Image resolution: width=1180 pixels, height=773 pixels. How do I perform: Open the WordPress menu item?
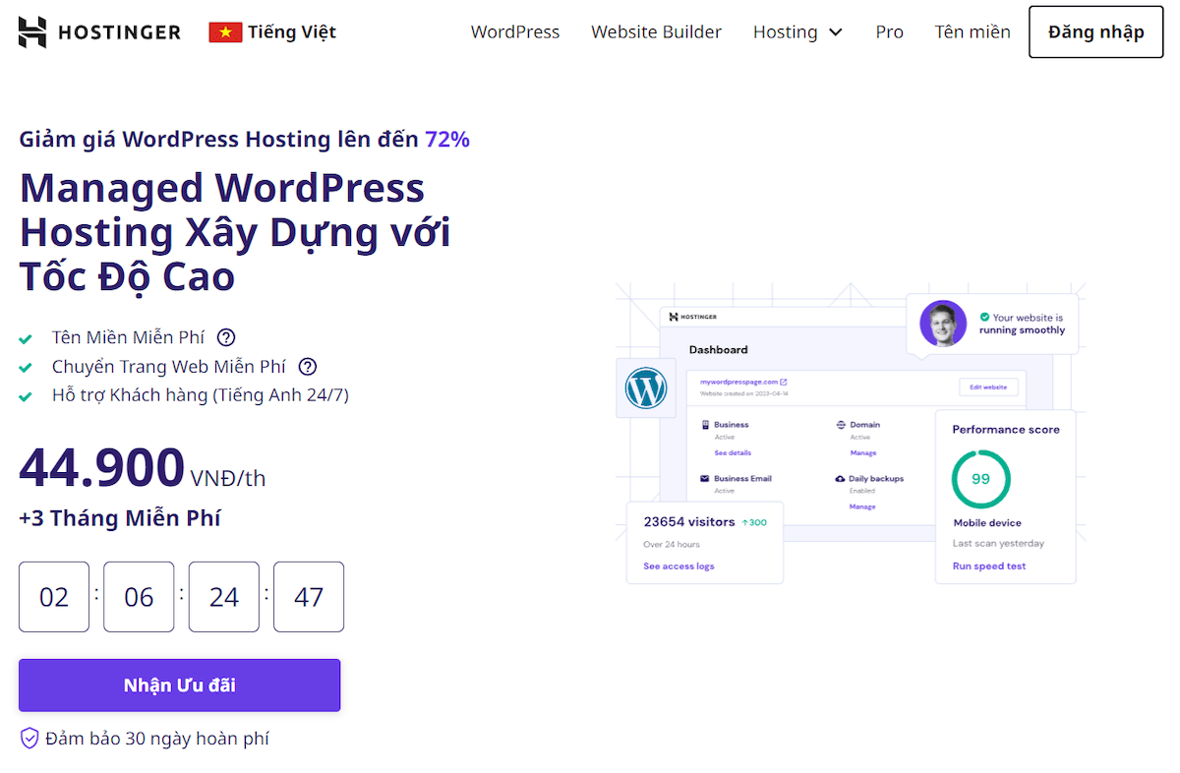click(x=515, y=32)
